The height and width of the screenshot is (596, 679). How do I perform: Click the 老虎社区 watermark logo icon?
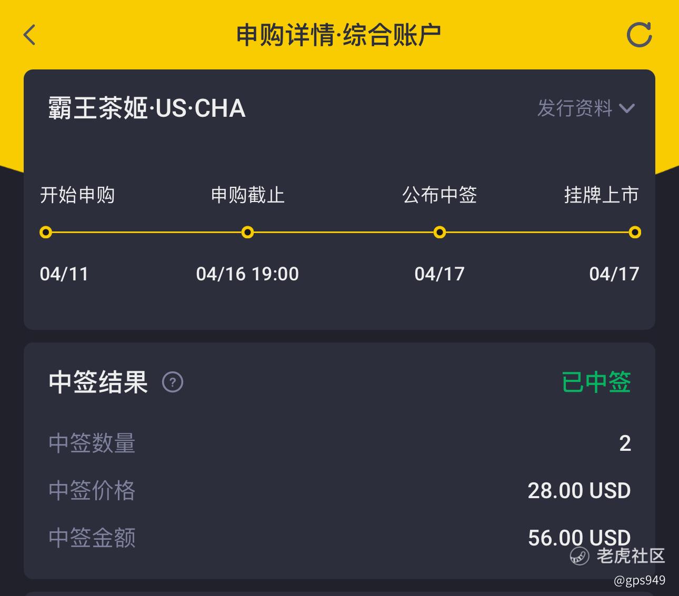click(580, 556)
